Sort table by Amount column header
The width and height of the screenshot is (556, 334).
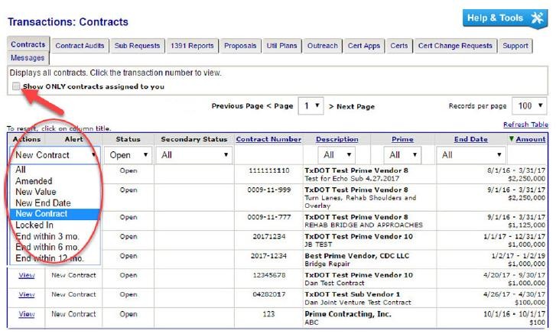[530, 139]
